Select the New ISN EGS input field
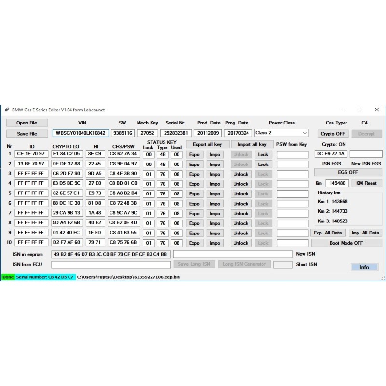 [x=366, y=154]
